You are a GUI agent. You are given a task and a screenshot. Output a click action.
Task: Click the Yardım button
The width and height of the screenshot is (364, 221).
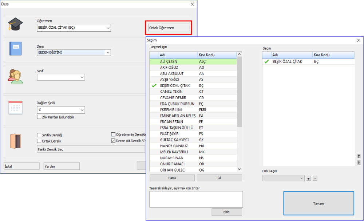click(x=62, y=166)
